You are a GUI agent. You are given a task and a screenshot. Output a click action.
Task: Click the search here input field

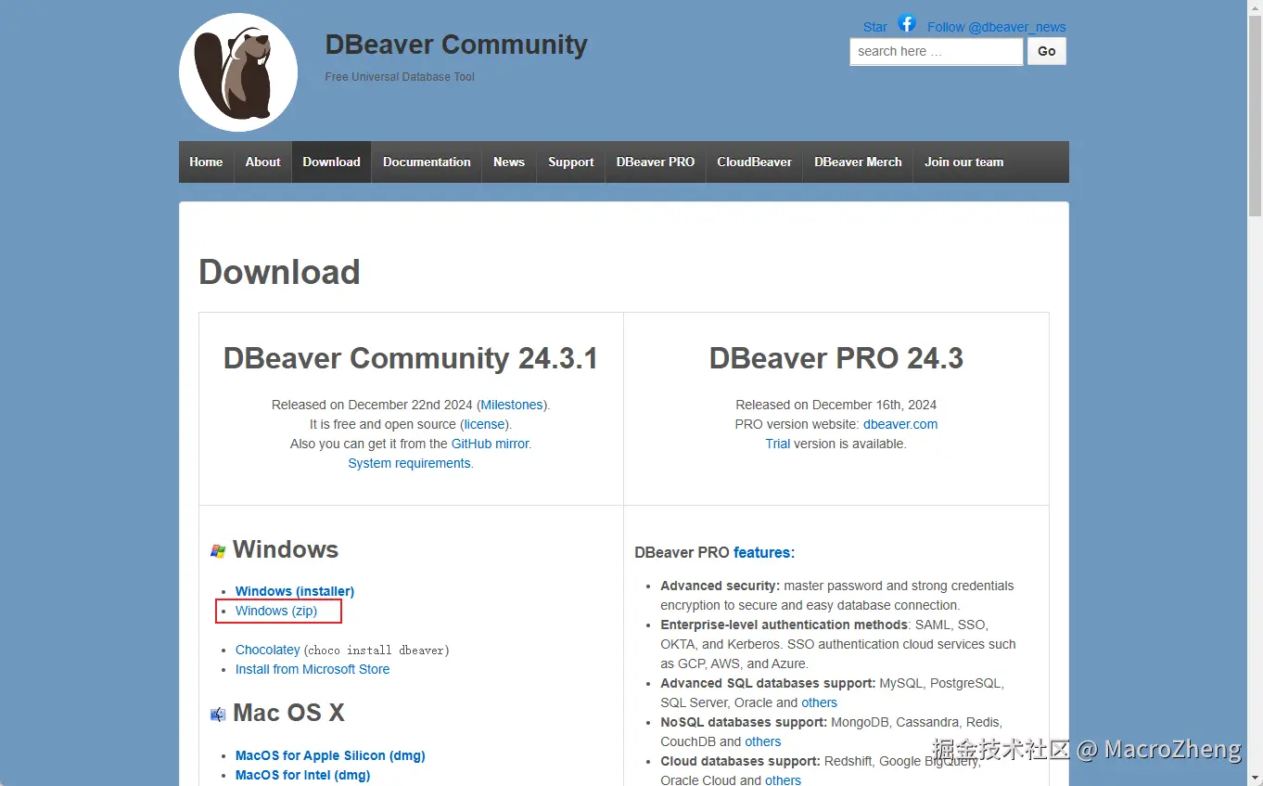pos(937,51)
